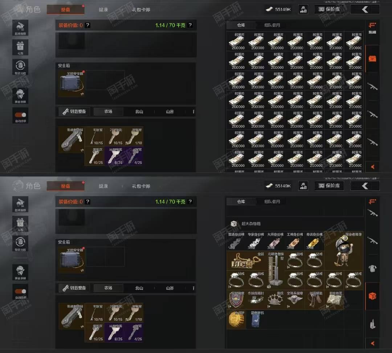Toggle the 自动涂装 switch in lower screen
The image size is (392, 353).
click(x=20, y=291)
